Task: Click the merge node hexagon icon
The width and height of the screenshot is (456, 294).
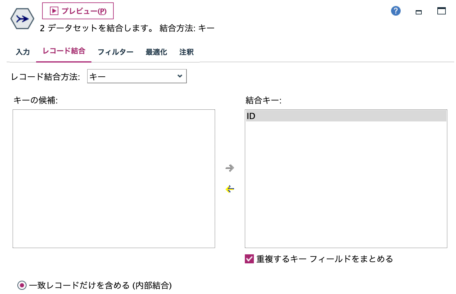Action: pyautogui.click(x=22, y=19)
